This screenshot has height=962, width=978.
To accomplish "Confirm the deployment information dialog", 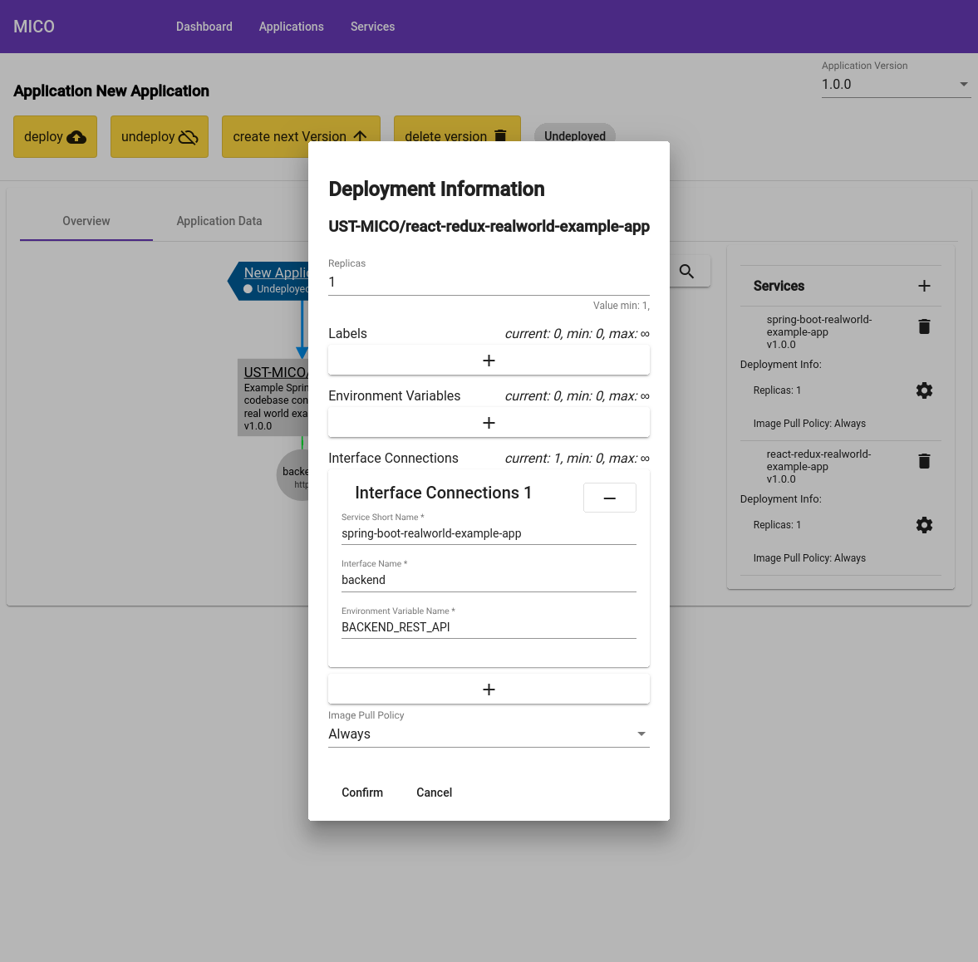I will (361, 793).
